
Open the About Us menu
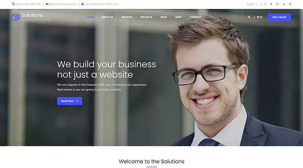[107, 17]
